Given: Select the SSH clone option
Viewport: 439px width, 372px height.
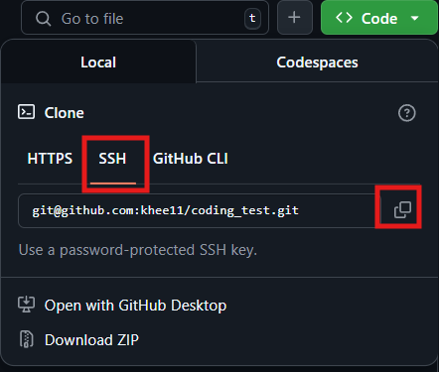Looking at the screenshot, I should 112,159.
